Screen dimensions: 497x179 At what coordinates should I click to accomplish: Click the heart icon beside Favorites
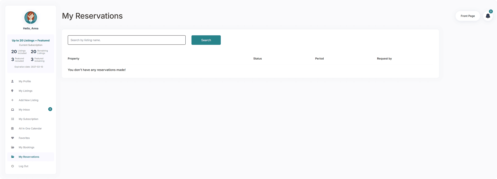click(x=12, y=138)
